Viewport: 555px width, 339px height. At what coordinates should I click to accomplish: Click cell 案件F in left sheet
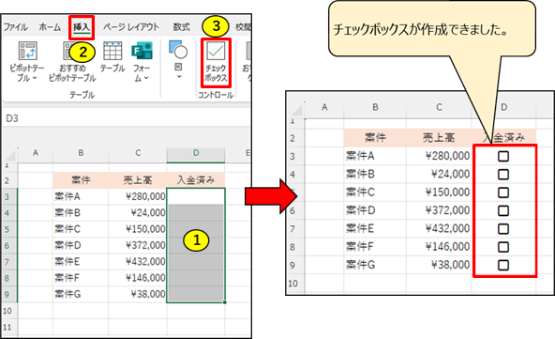click(81, 278)
